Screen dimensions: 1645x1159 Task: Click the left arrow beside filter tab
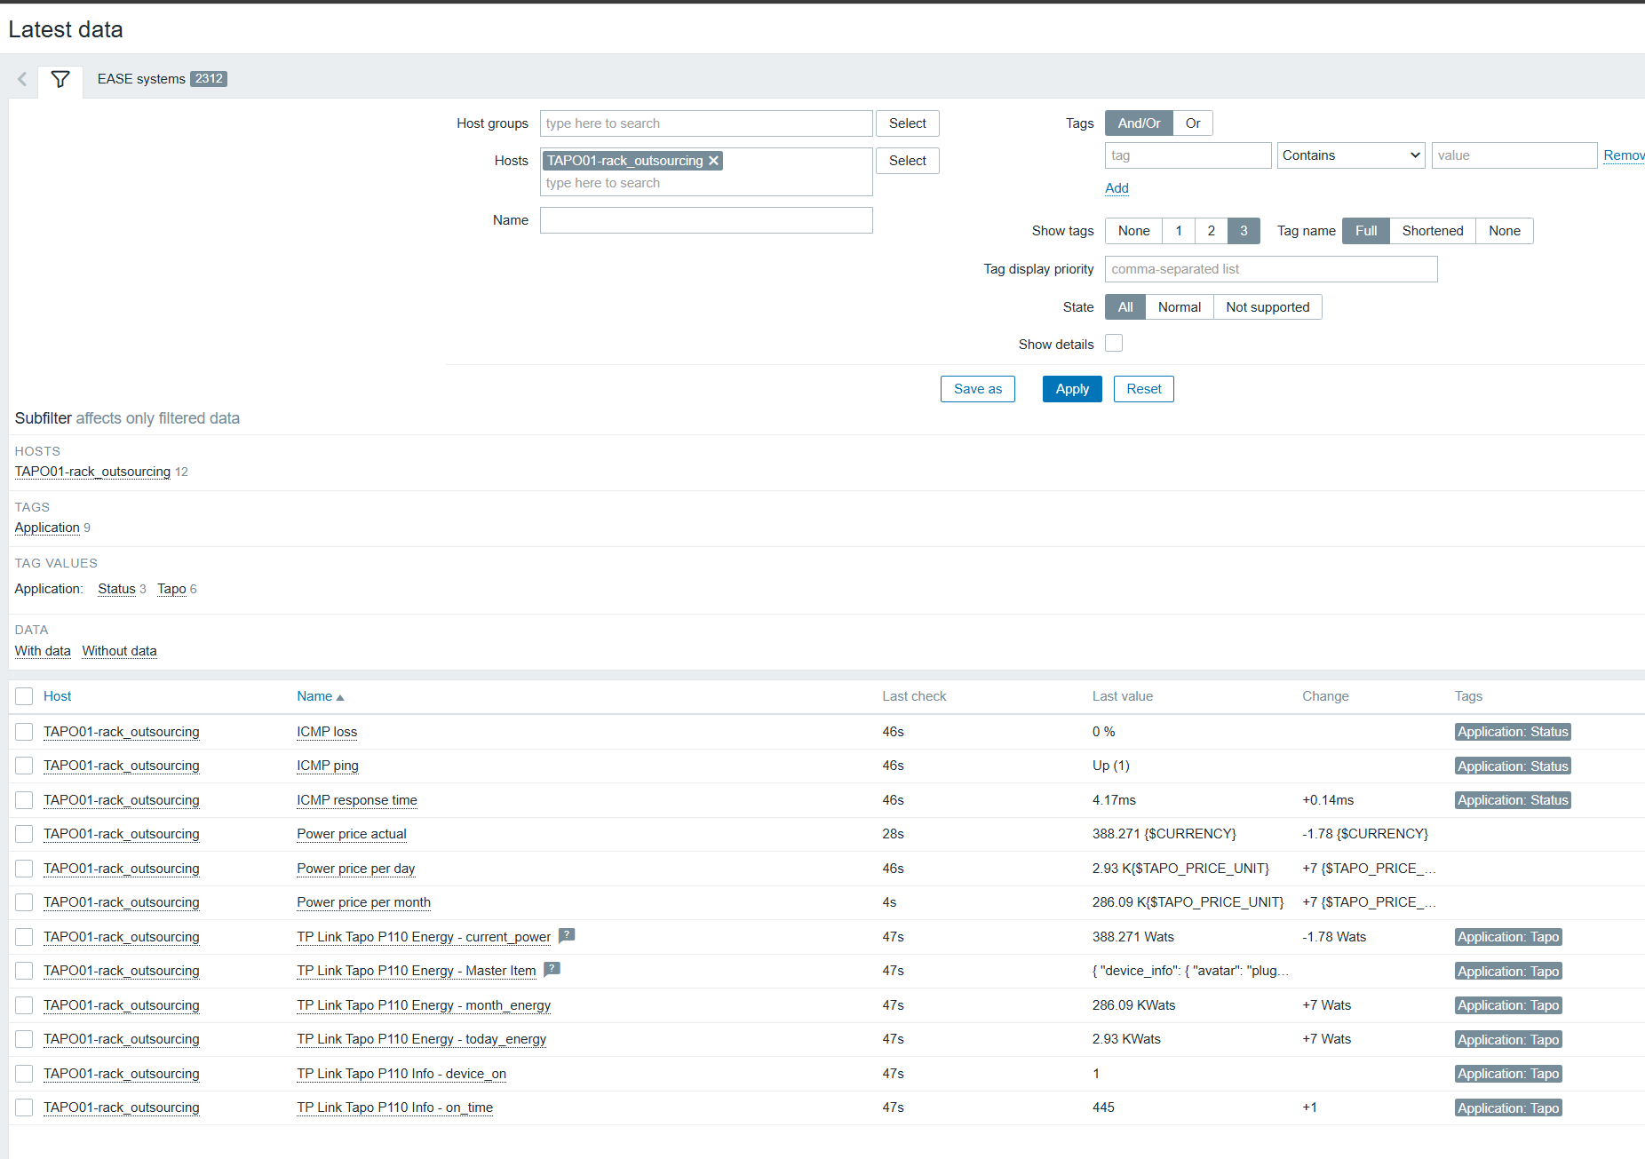point(22,80)
